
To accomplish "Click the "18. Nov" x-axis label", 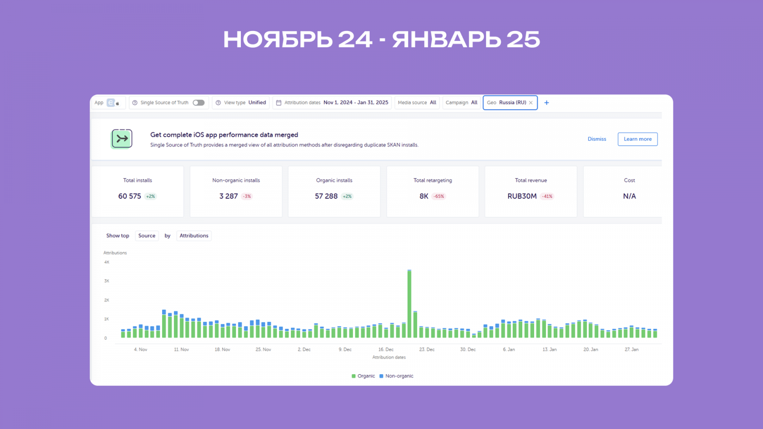I will 222,349.
